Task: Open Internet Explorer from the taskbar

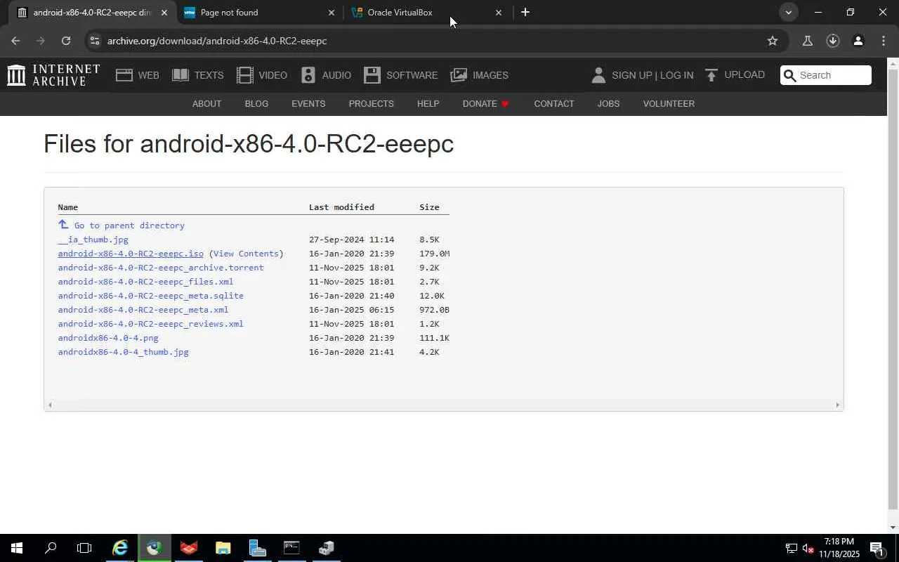Action: coord(120,548)
